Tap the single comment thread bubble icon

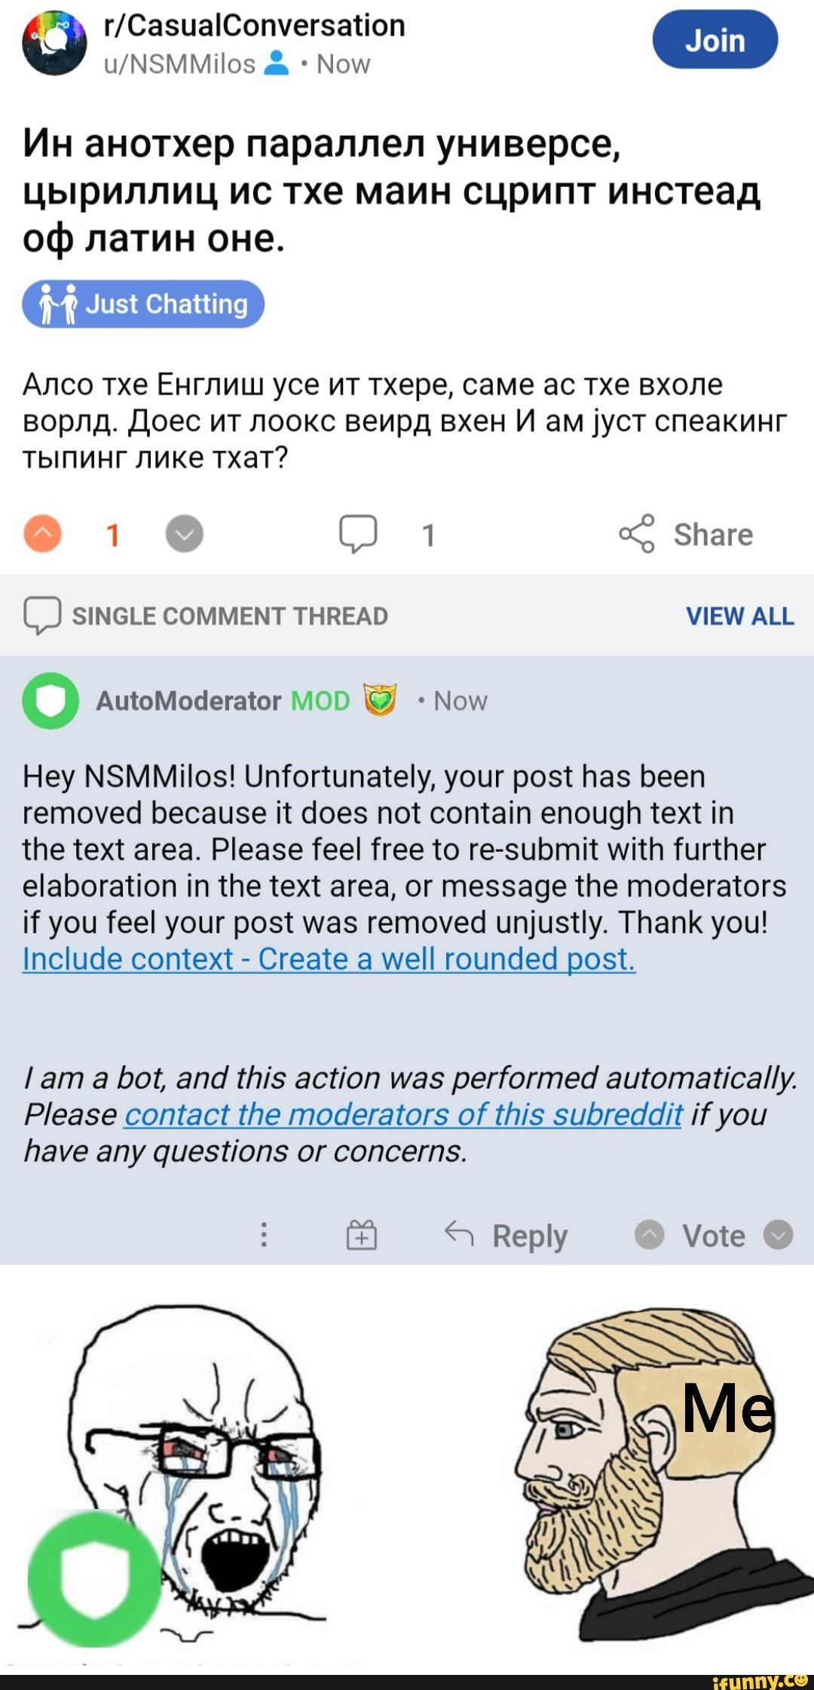click(42, 616)
